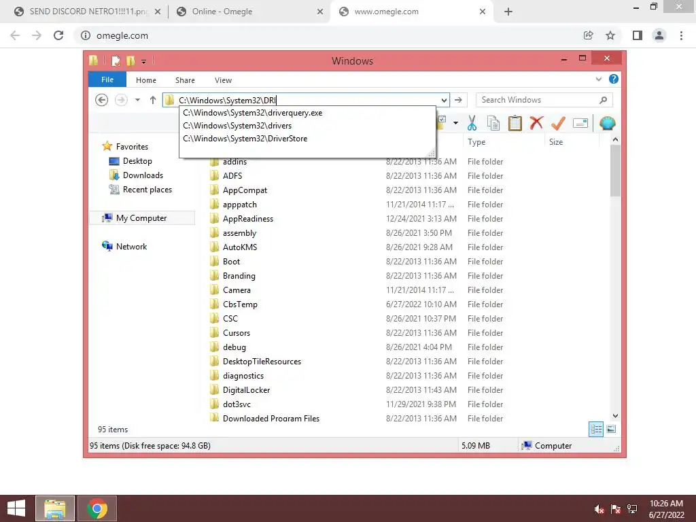This screenshot has height=522, width=696.
Task: Click the Rename card icon in toolbar
Action: [580, 123]
